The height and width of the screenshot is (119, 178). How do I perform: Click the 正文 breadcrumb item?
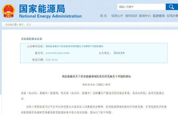pyautogui.click(x=29, y=25)
